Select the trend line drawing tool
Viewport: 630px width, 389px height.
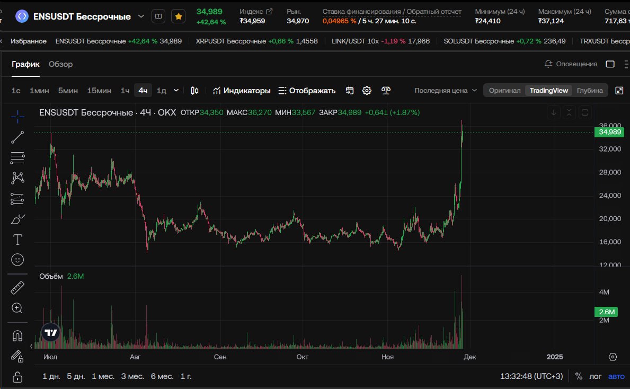pyautogui.click(x=17, y=137)
